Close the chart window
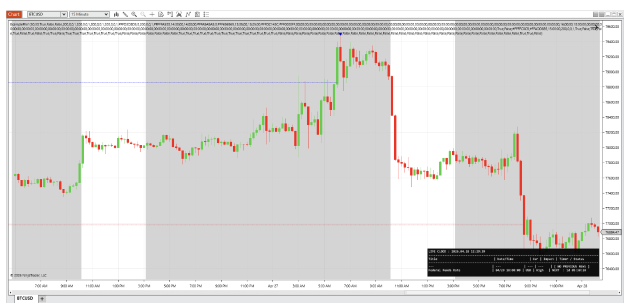Screen dimensions: 631x306 (x=620, y=14)
